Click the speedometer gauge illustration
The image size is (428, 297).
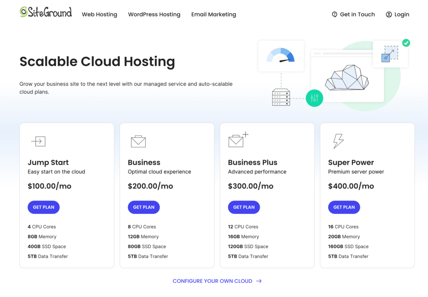pos(281,55)
